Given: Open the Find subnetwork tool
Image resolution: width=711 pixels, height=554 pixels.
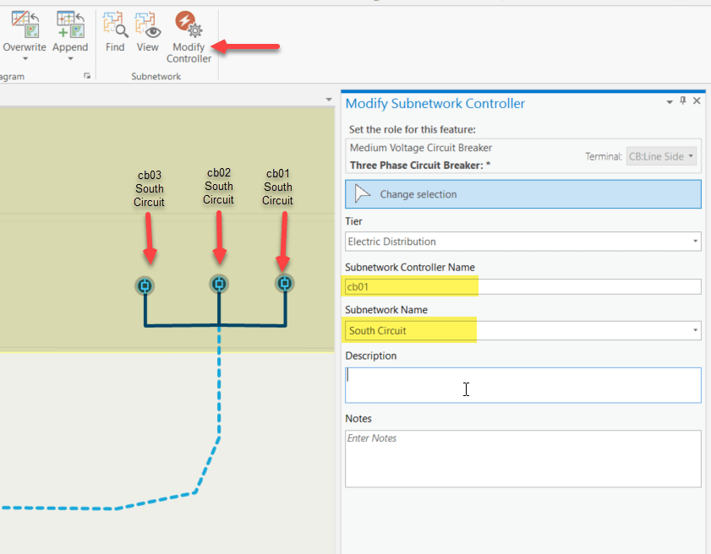Looking at the screenshot, I should (115, 34).
